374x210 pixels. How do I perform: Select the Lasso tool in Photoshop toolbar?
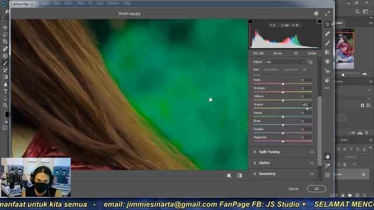[x=5, y=34]
